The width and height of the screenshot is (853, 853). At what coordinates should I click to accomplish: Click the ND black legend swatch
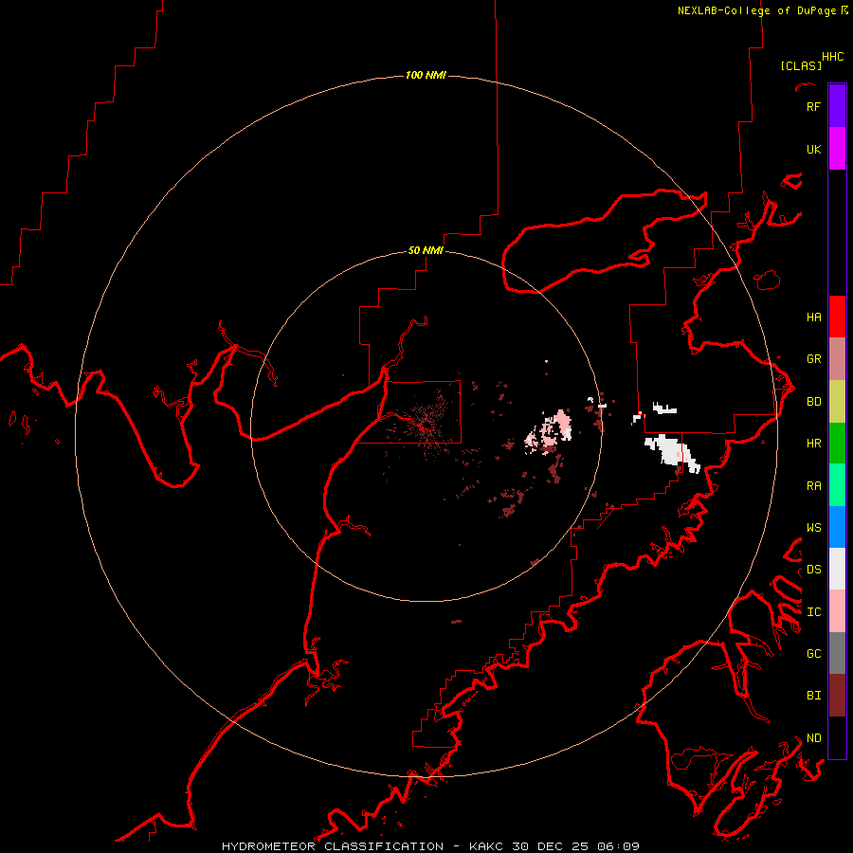pos(837,737)
